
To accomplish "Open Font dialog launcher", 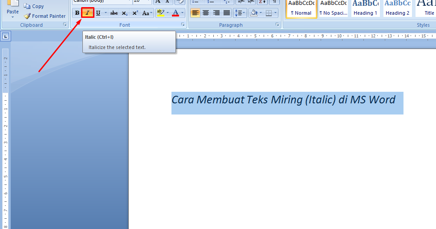I will click(183, 25).
